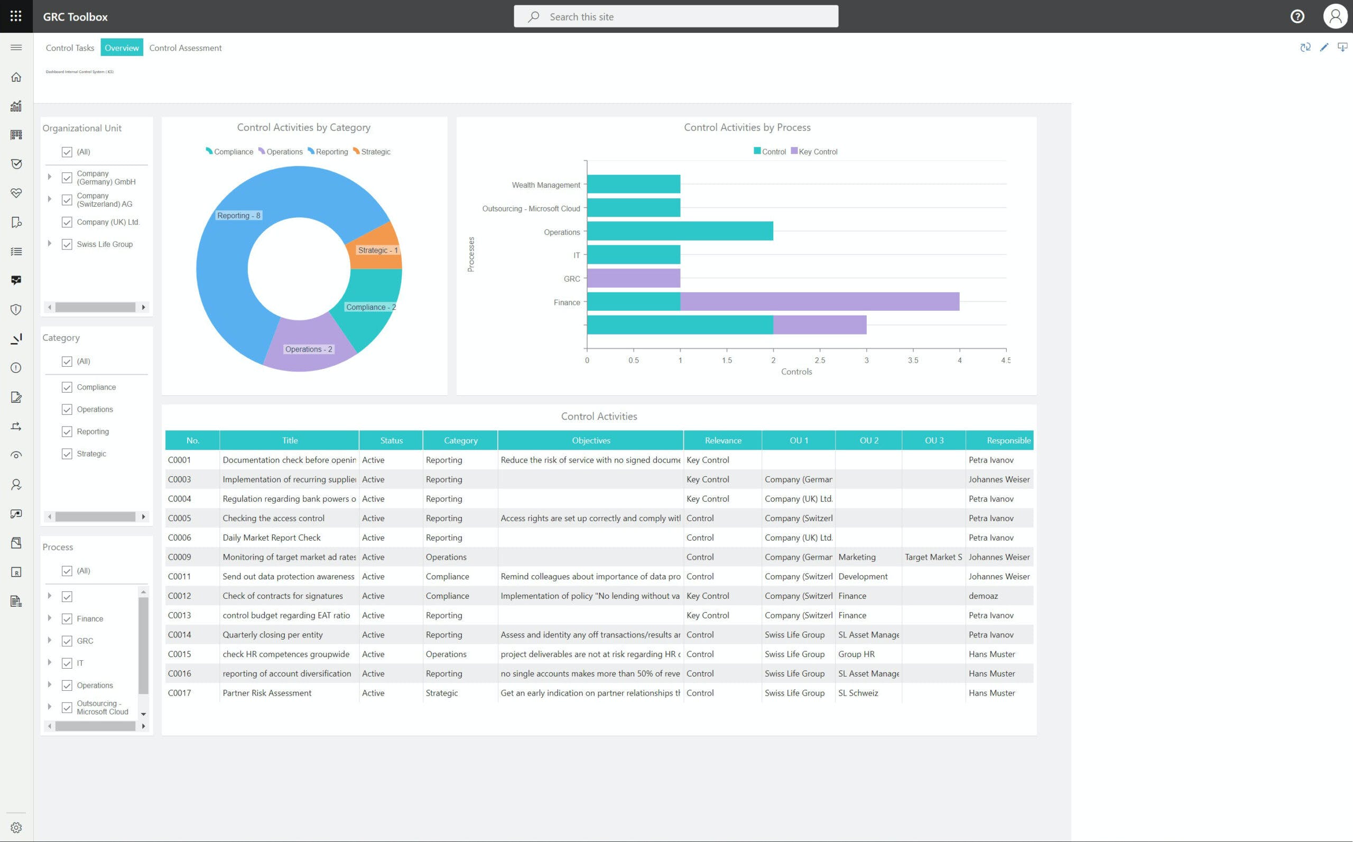Image resolution: width=1353 pixels, height=842 pixels.
Task: Toggle the Company (UK) Ltd. checkbox
Action: click(x=67, y=222)
